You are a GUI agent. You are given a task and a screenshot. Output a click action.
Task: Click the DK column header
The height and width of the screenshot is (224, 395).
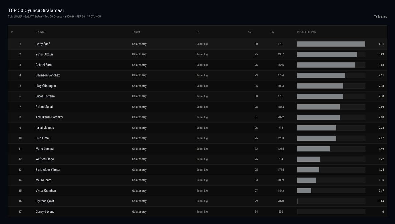272,32
